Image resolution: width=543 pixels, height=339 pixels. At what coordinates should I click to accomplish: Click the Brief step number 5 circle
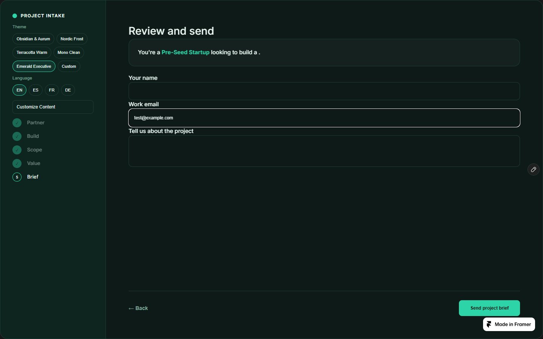click(17, 177)
